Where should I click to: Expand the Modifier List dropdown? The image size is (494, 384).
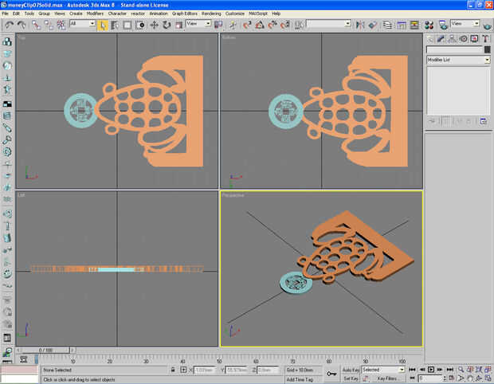[x=486, y=60]
